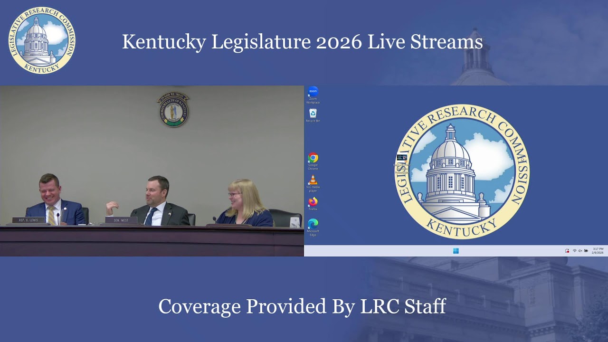The image size is (608, 342).
Task: Open the Recycle Bin on the desktop
Action: click(313, 115)
